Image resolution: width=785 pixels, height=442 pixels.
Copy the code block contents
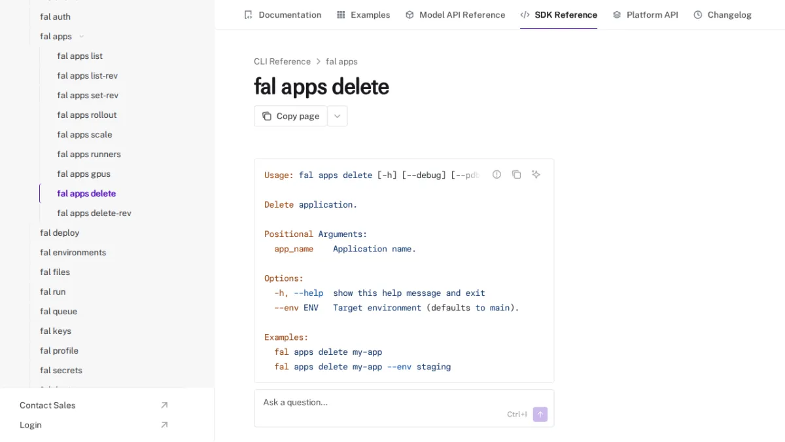(x=517, y=174)
